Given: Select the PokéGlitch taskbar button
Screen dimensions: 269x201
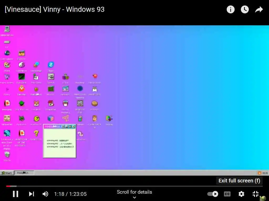Looking at the screenshot, I should (x=24, y=173).
